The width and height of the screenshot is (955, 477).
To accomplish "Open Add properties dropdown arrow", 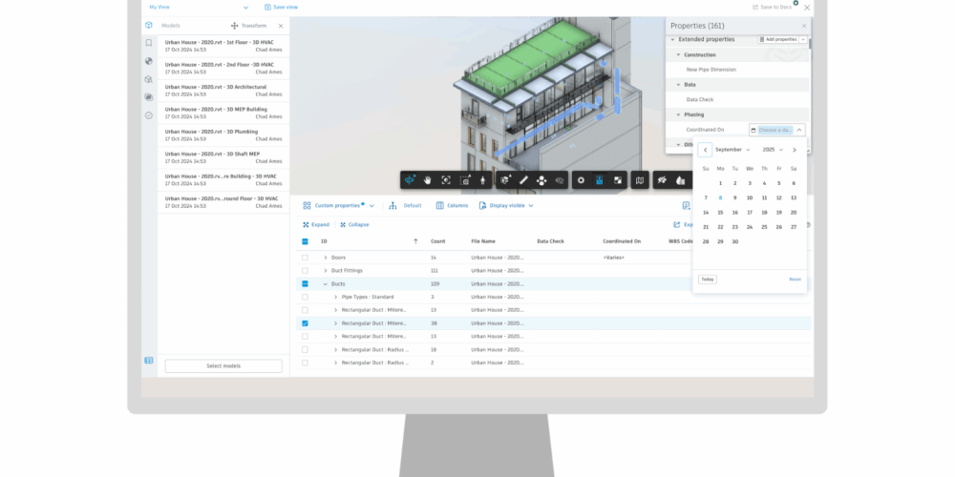I will tap(803, 39).
